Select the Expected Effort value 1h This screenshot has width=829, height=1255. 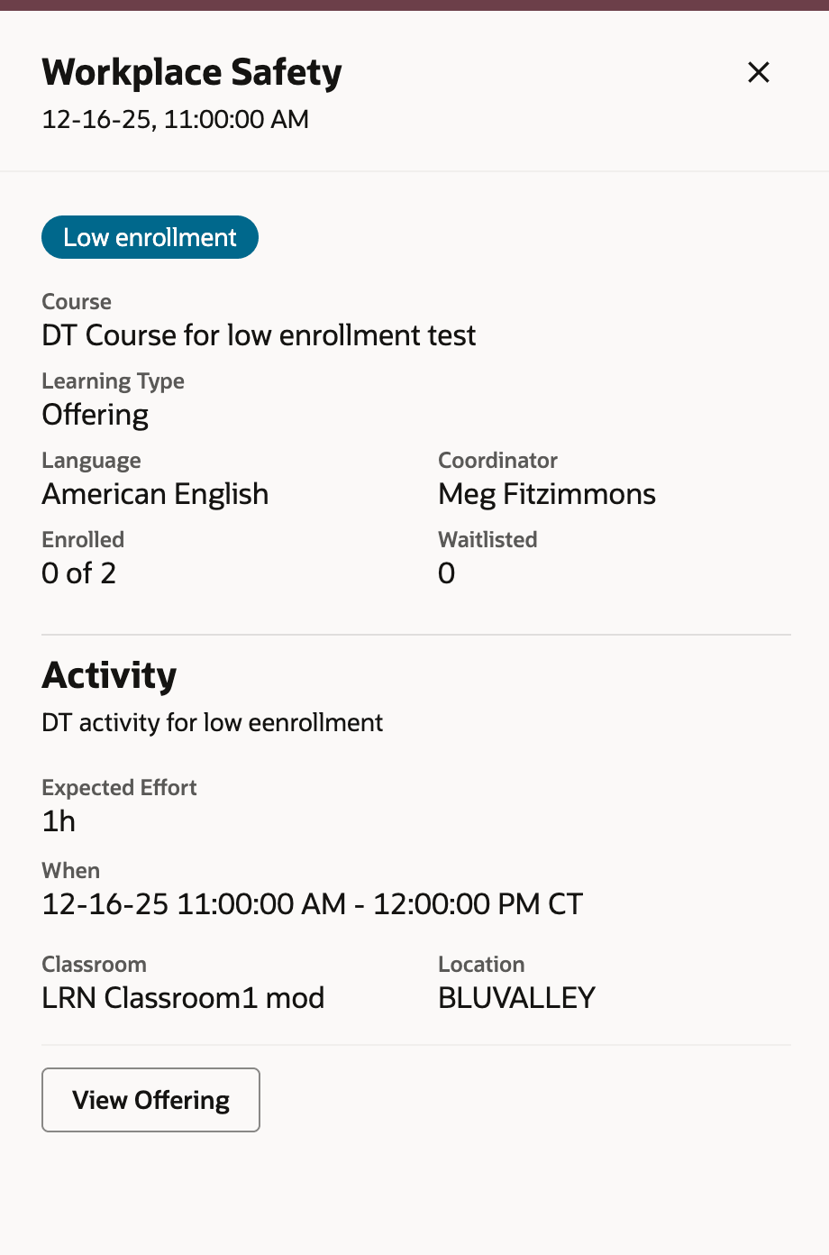point(59,820)
